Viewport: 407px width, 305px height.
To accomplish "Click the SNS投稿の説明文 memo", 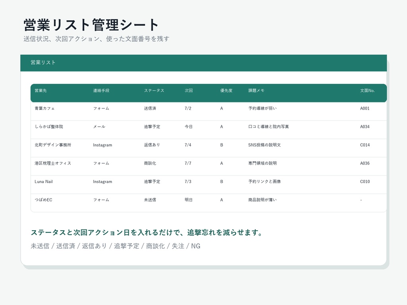I will tap(264, 145).
